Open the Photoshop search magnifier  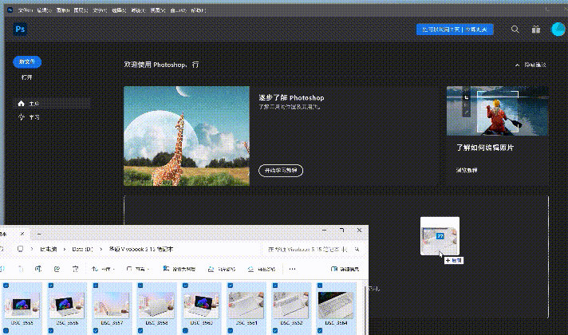(515, 30)
